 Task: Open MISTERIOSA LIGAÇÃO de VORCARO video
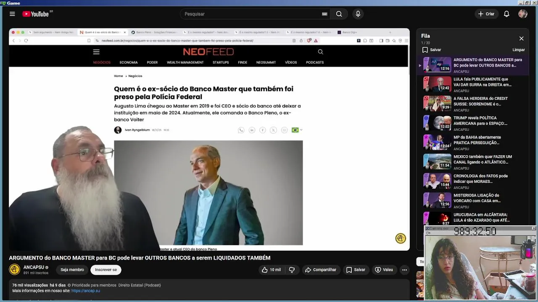(x=473, y=200)
